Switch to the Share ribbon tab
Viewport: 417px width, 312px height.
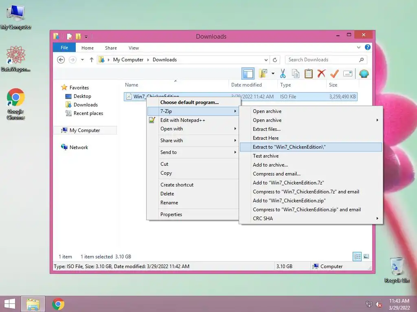click(x=111, y=48)
